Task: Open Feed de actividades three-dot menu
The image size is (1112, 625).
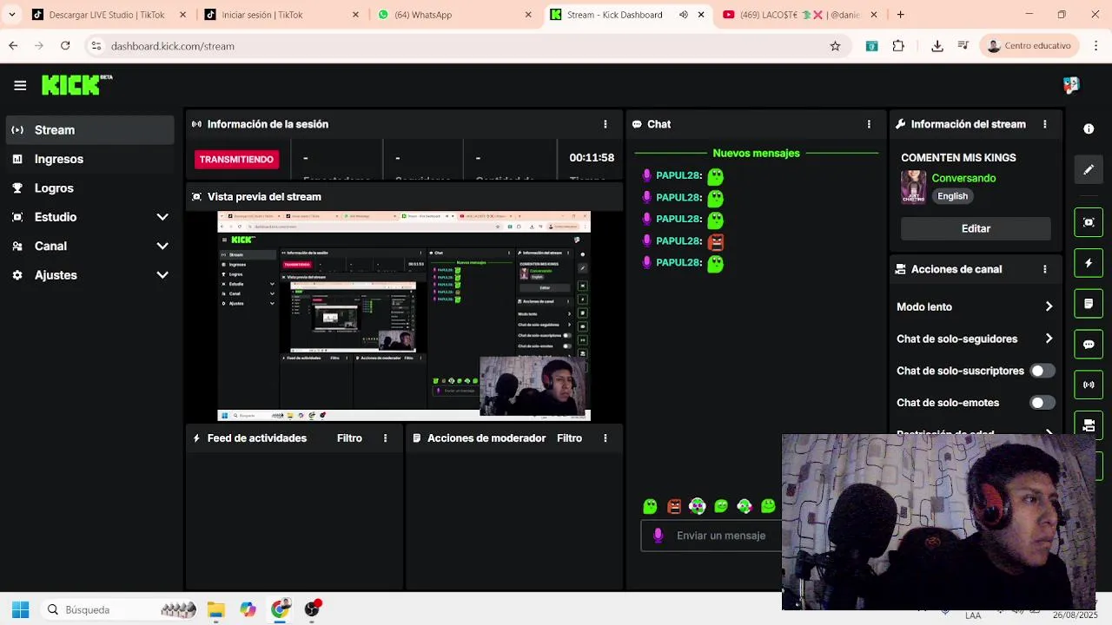Action: point(386,438)
